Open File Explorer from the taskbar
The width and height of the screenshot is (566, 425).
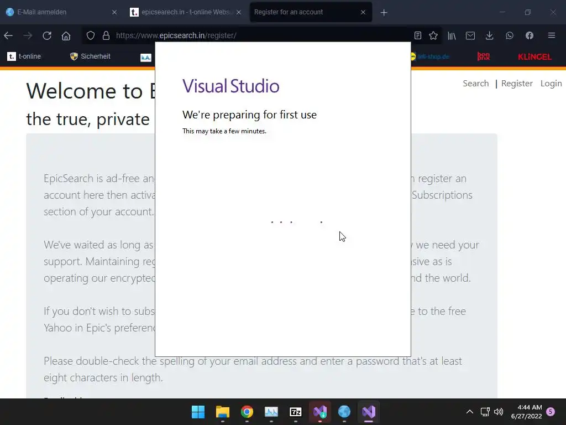click(x=222, y=412)
